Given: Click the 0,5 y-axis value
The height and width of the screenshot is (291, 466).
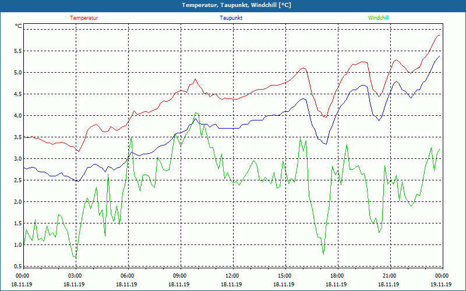Looking at the screenshot, I should (18, 267).
